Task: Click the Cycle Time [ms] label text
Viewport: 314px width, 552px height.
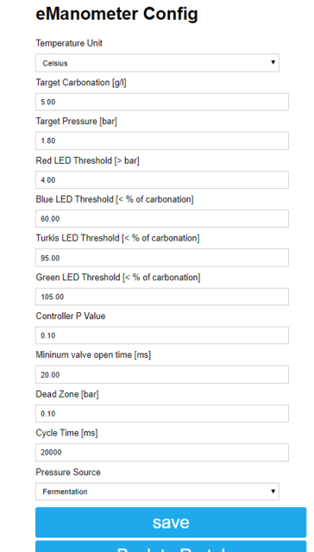Action: click(66, 433)
